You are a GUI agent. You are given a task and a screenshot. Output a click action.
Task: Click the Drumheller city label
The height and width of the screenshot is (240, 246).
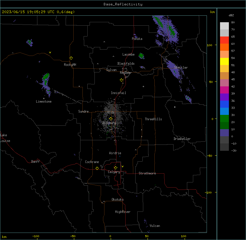[182, 139]
